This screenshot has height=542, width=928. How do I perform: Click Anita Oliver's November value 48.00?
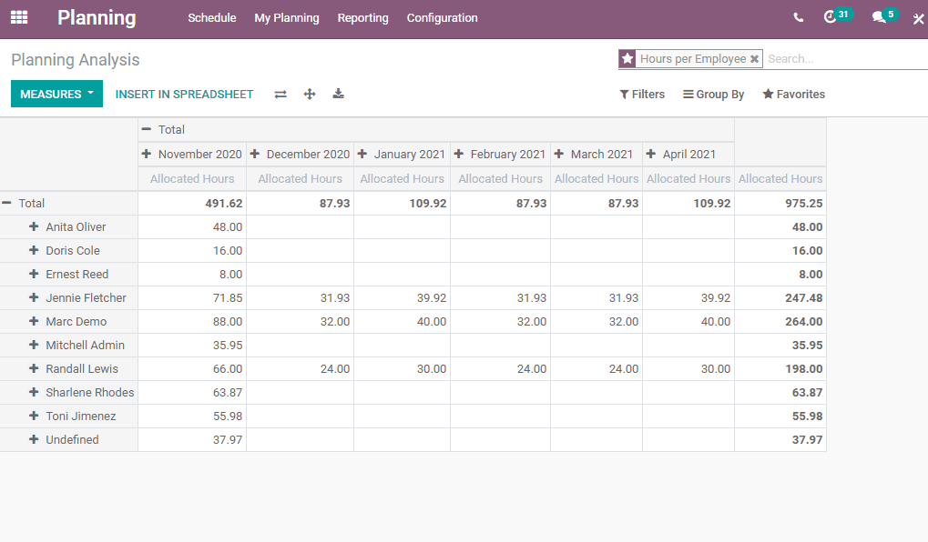(192, 227)
